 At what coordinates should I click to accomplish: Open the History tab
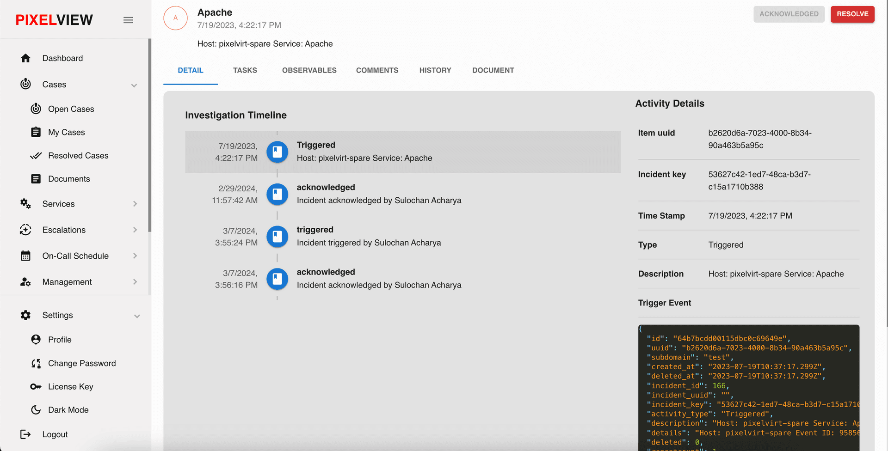(435, 70)
